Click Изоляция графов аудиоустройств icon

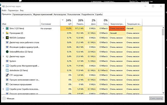pos(7,47)
